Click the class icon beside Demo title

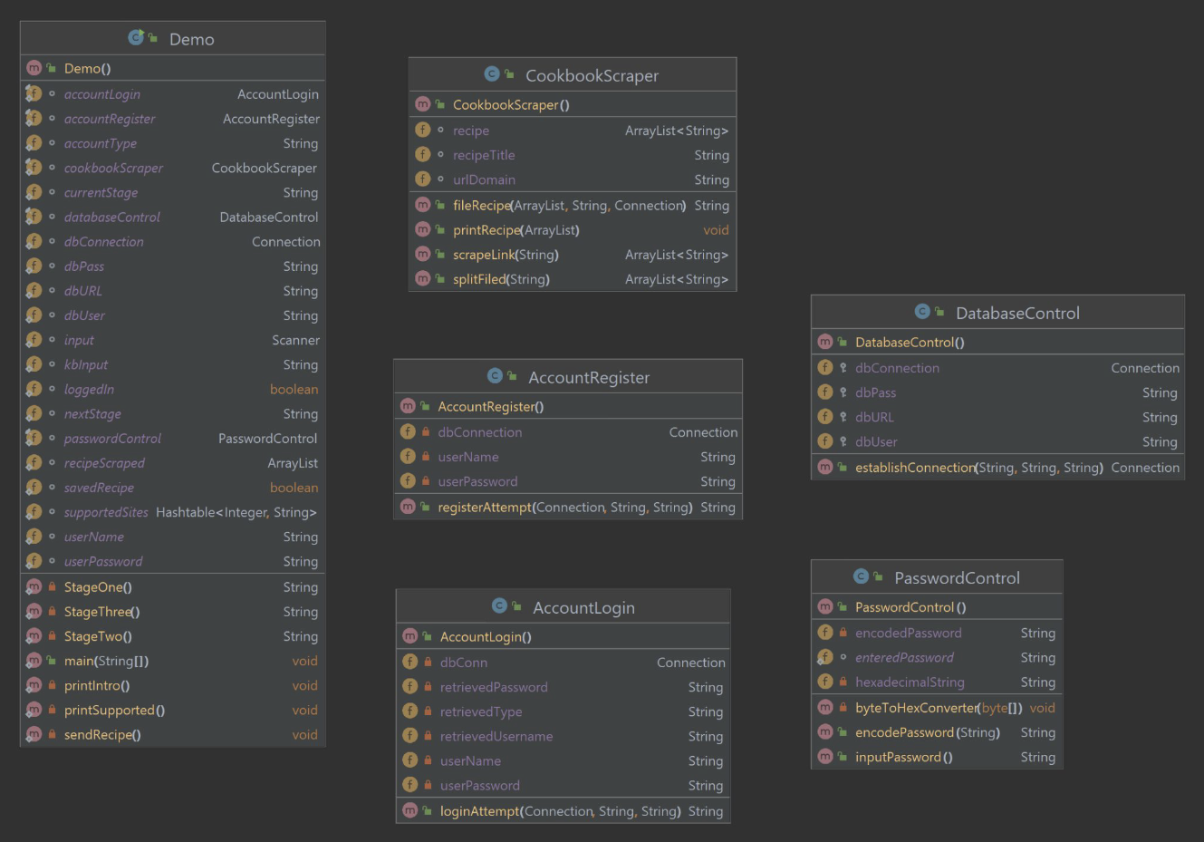pyautogui.click(x=136, y=37)
